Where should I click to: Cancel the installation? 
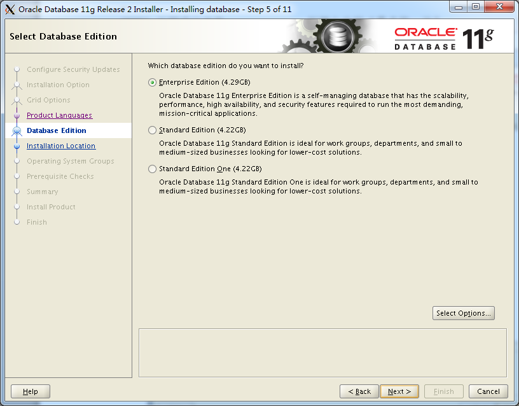point(488,391)
